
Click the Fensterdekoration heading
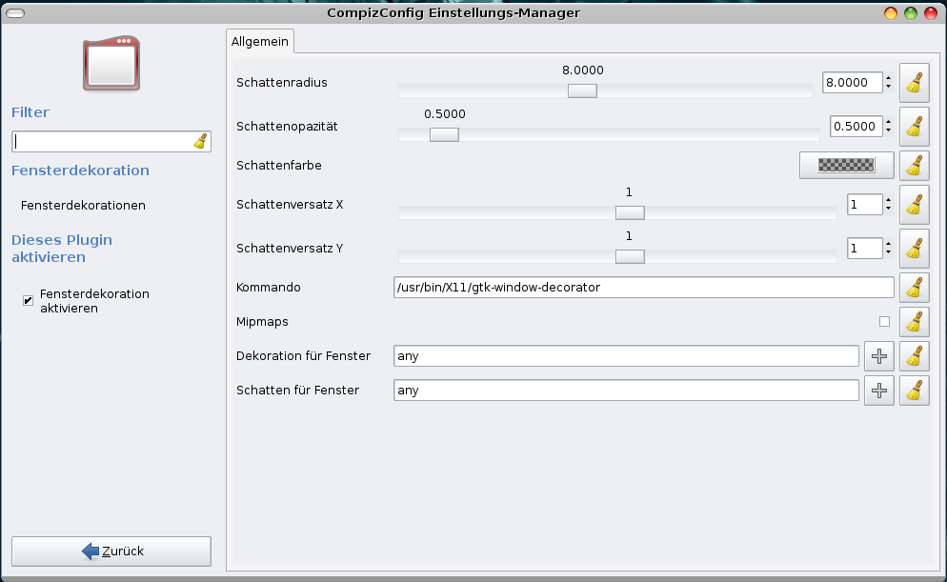coord(80,171)
